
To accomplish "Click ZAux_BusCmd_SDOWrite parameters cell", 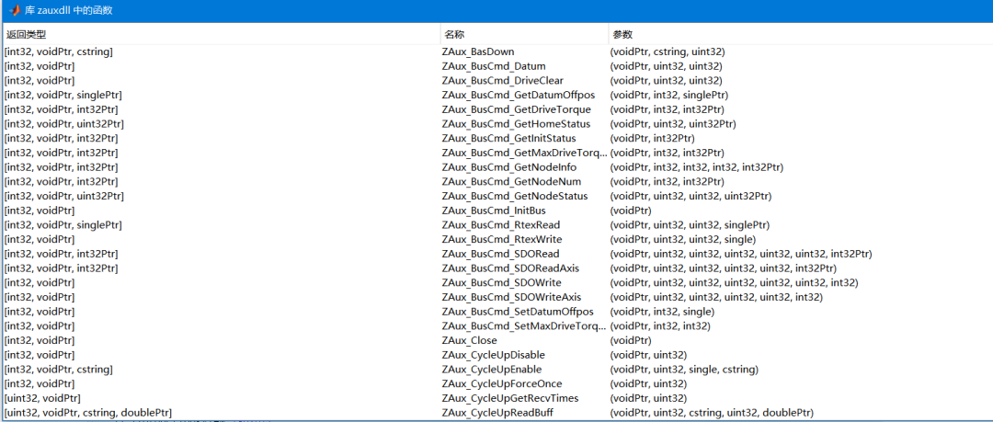I will (x=734, y=282).
